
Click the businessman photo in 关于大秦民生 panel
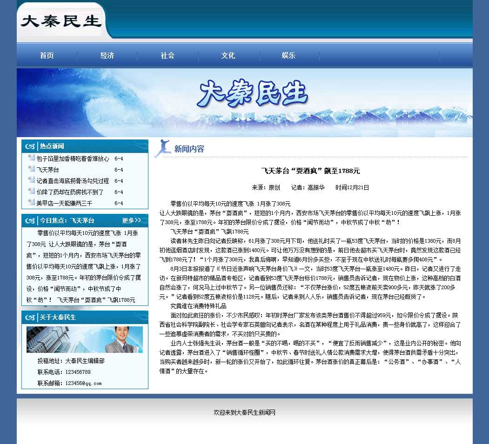[85, 339]
